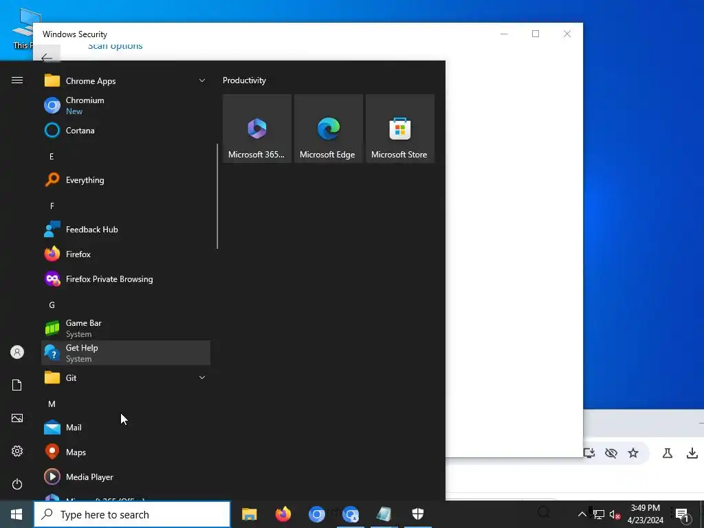Launch Cortana from the Start menu
704x528 pixels.
click(x=126, y=131)
